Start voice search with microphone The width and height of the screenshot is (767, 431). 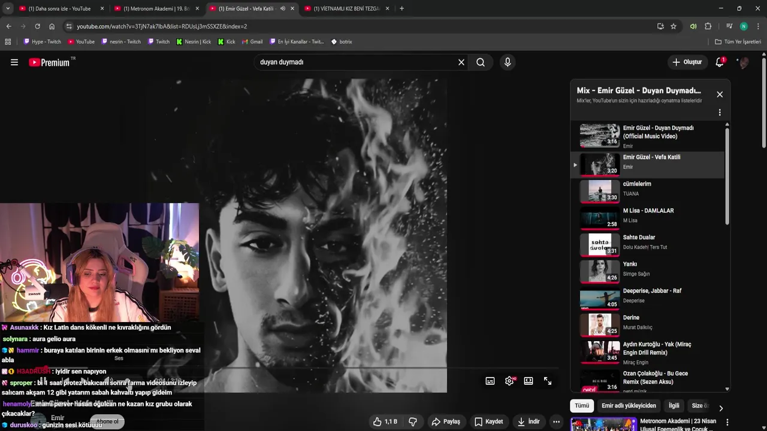click(508, 62)
